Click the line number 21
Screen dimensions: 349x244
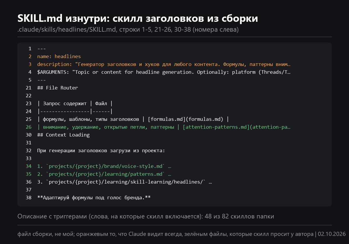[29, 88]
